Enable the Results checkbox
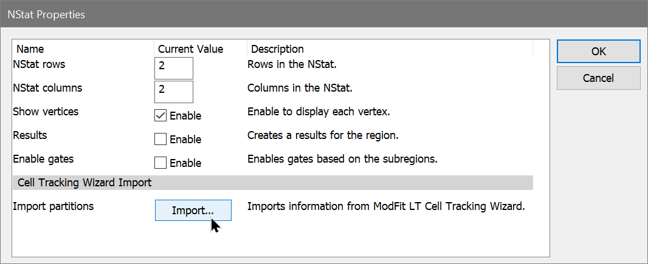 pos(160,139)
